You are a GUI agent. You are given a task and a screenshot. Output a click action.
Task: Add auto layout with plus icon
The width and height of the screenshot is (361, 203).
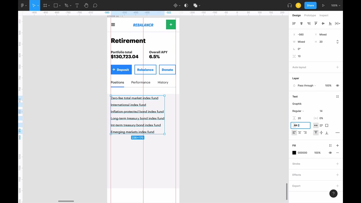point(337,67)
